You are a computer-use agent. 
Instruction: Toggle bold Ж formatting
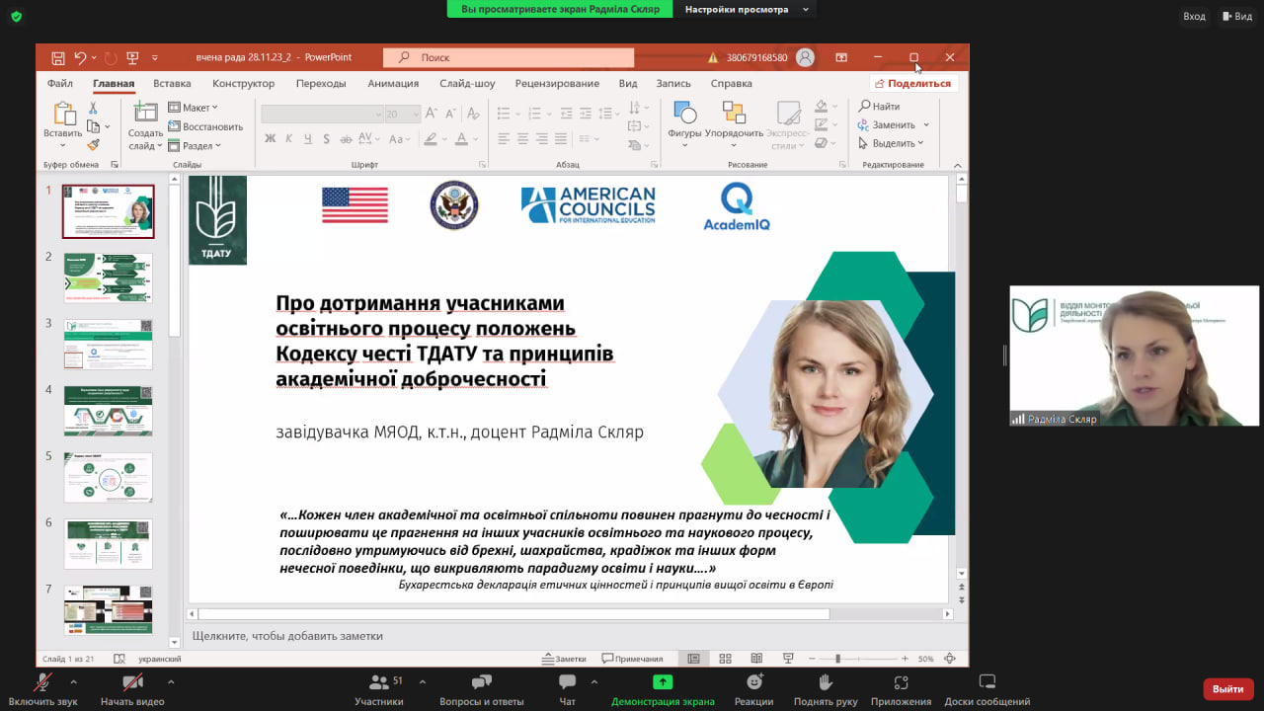270,138
